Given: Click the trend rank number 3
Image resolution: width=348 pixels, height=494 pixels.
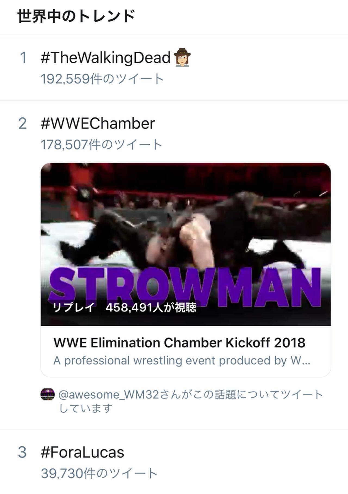Looking at the screenshot, I should (23, 452).
